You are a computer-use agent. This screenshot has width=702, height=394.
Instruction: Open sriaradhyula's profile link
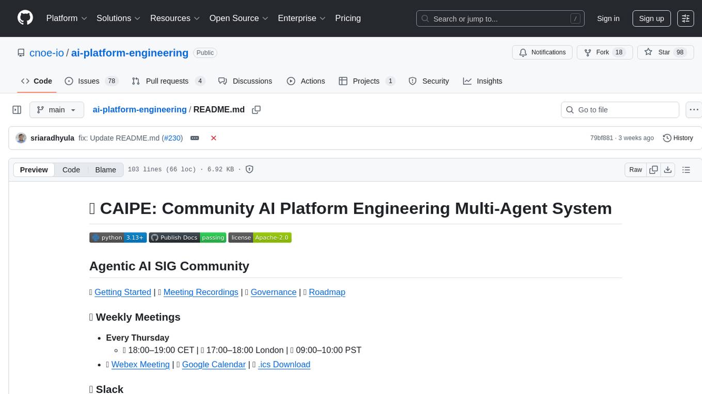coord(53,138)
